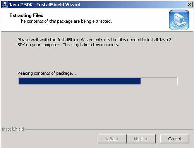Click the 'contents of this package' subtitle
194x148 pixels.
65,21
